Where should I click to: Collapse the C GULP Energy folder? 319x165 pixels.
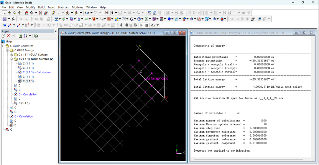pos(8,50)
